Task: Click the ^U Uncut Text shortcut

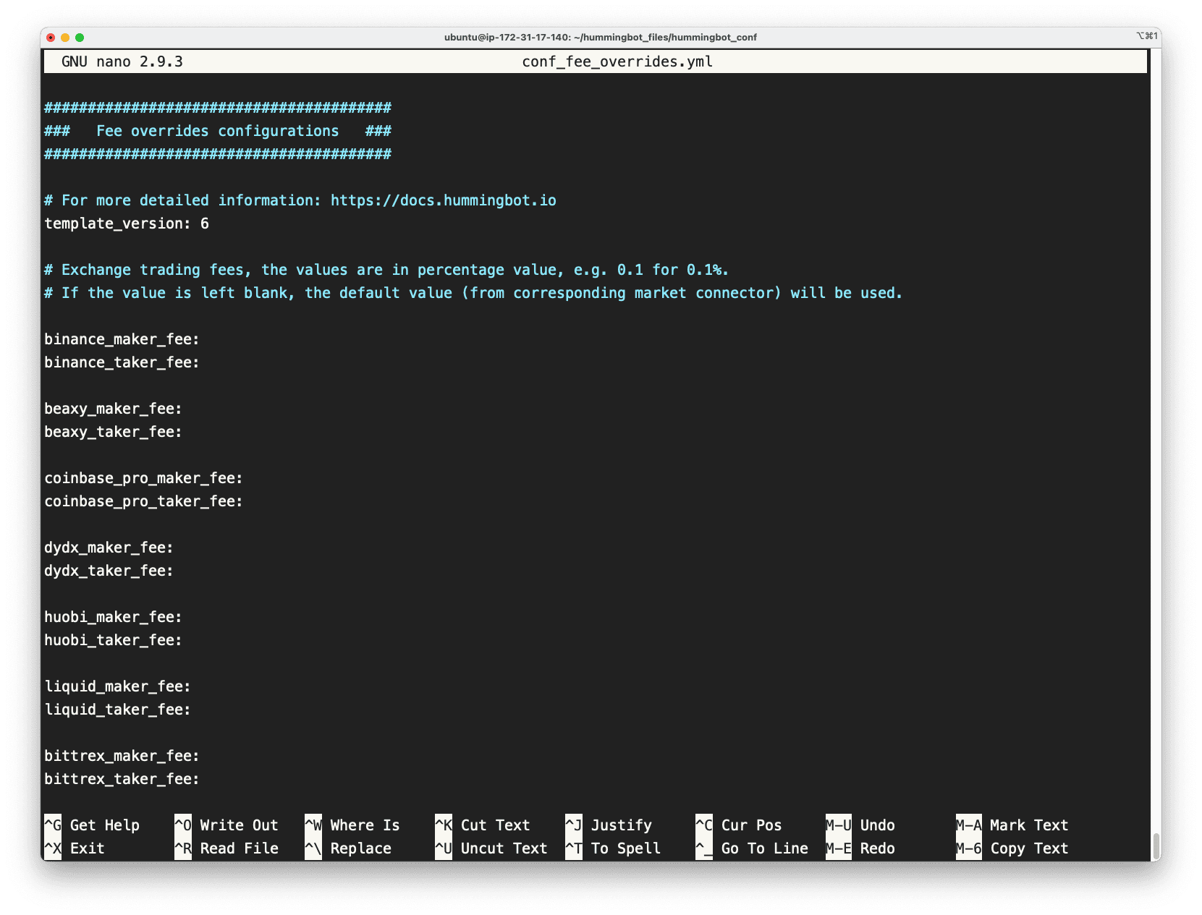Action: [x=491, y=848]
